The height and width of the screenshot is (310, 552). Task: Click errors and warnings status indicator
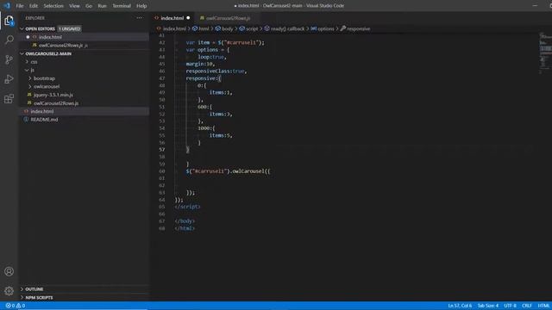pyautogui.click(x=16, y=306)
